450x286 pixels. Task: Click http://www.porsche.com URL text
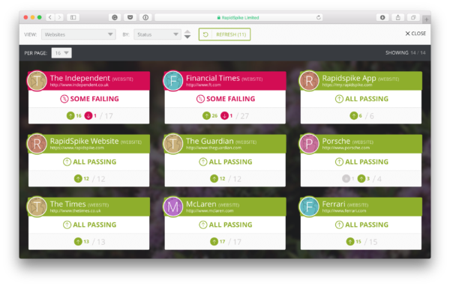346,148
